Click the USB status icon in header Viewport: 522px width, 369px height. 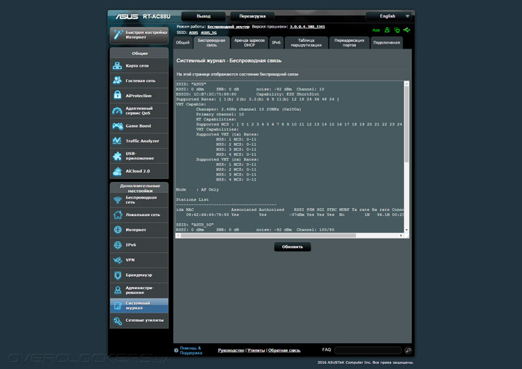coord(407,30)
